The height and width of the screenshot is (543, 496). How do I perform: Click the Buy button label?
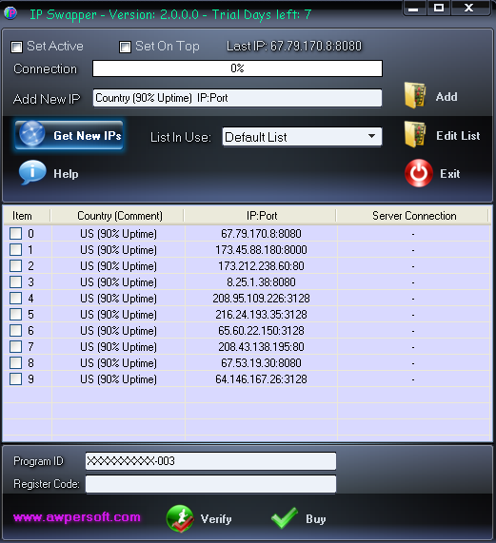tap(316, 519)
